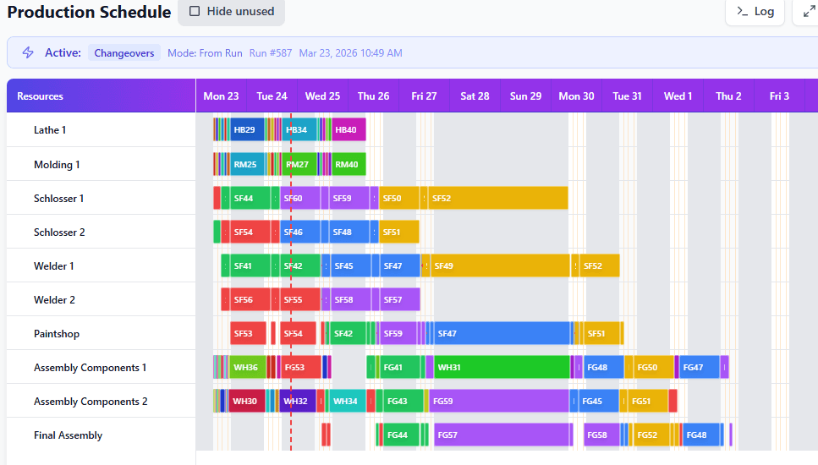Select the FG59 purple task bar
The width and height of the screenshot is (818, 465).
[x=499, y=402]
